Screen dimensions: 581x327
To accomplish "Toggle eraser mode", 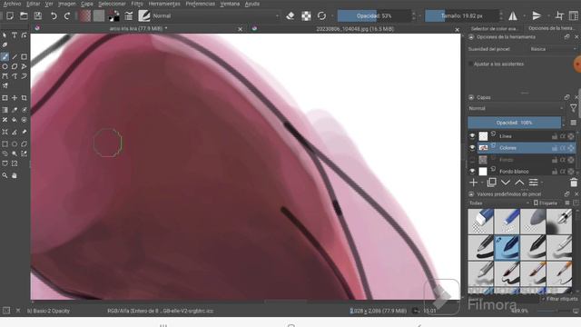I will (290, 16).
